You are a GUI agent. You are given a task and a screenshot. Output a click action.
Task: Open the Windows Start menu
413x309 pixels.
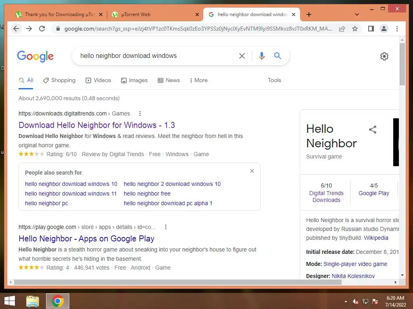pyautogui.click(x=10, y=301)
